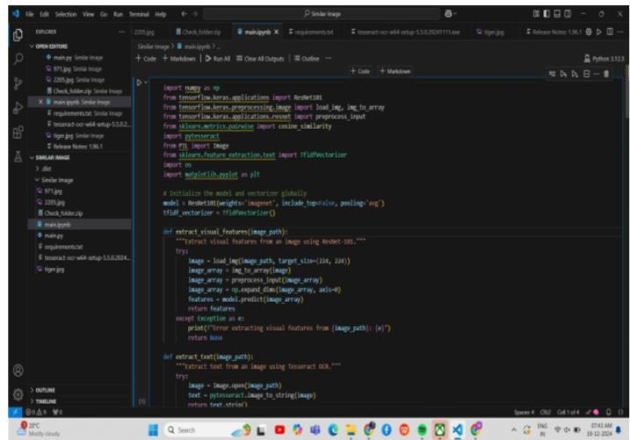630x440 pixels.
Task: Toggle the Primary Side Bar layout button
Action: [547, 14]
